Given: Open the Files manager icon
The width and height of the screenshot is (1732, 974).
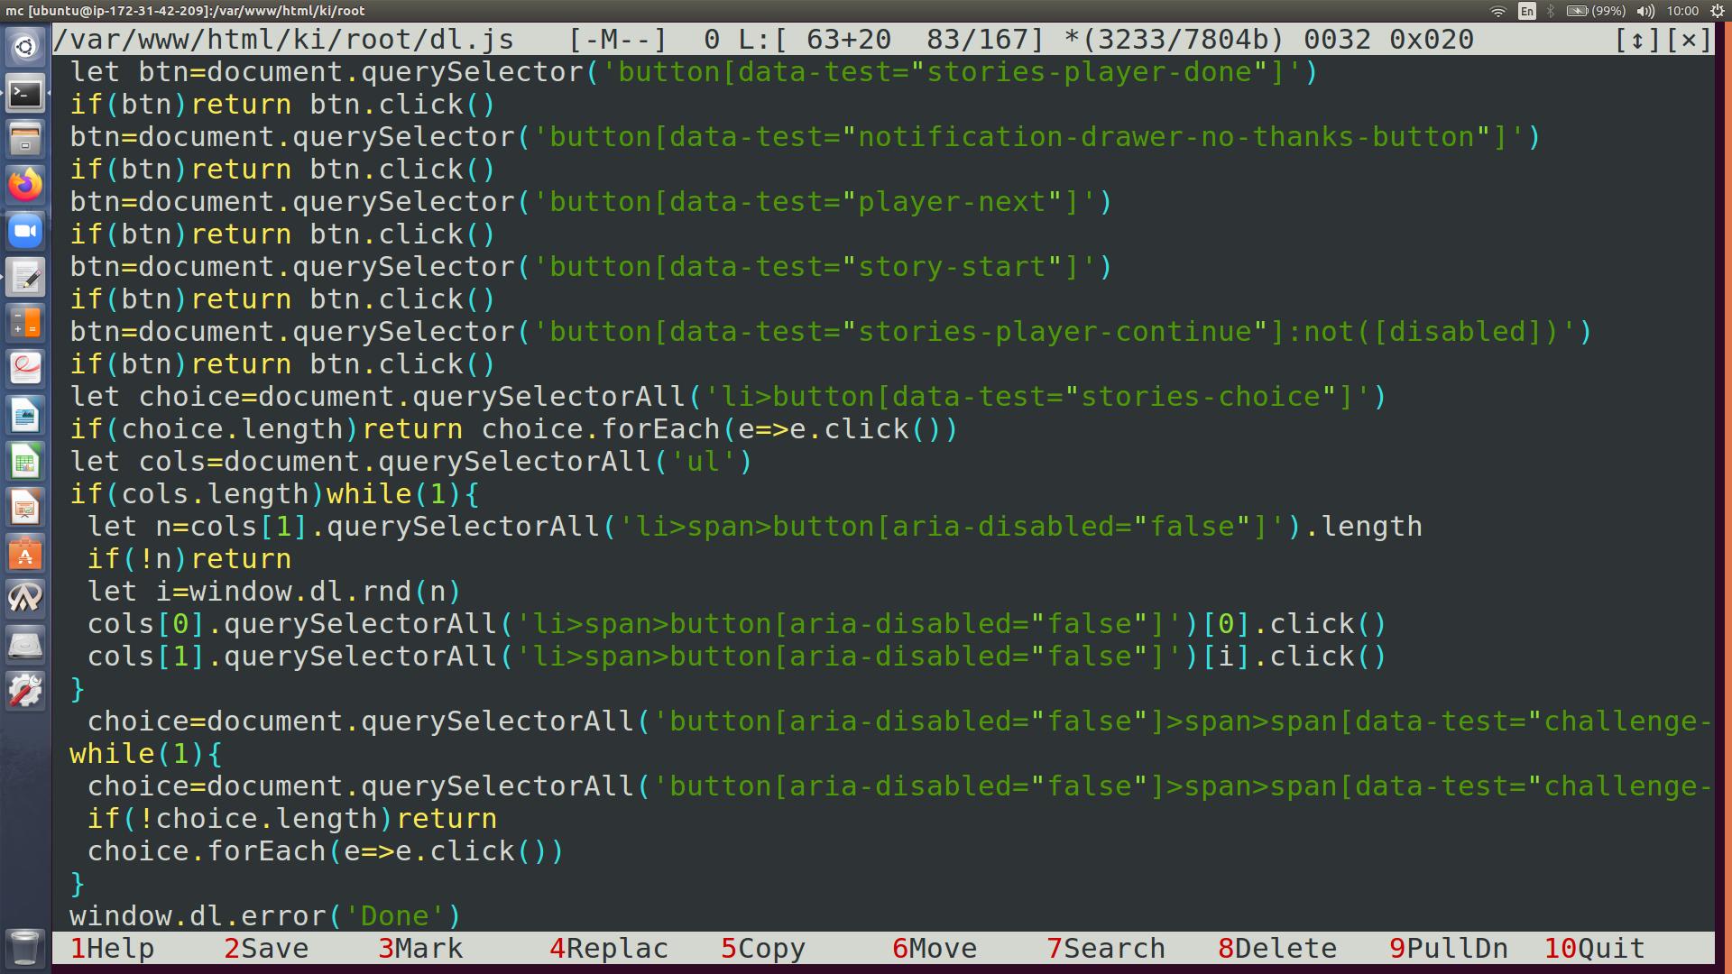Looking at the screenshot, I should pos(25,139).
